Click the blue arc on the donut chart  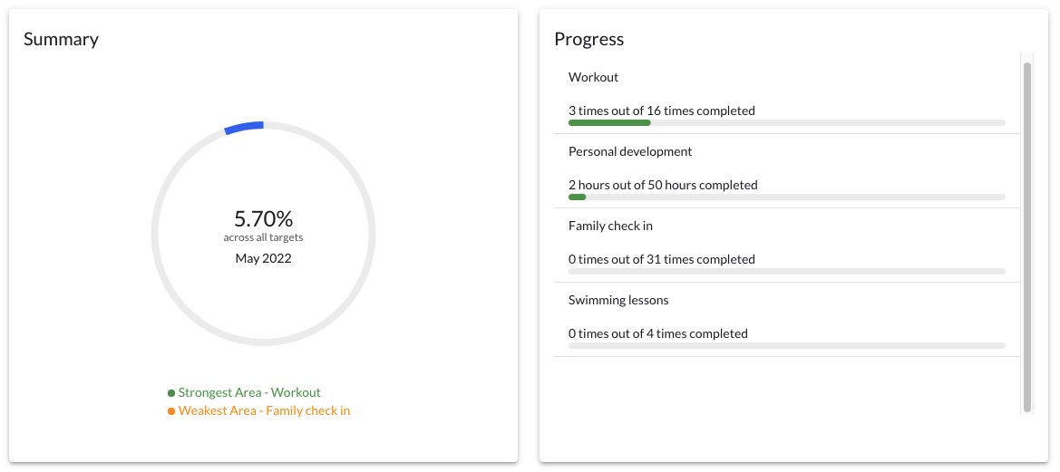click(244, 127)
